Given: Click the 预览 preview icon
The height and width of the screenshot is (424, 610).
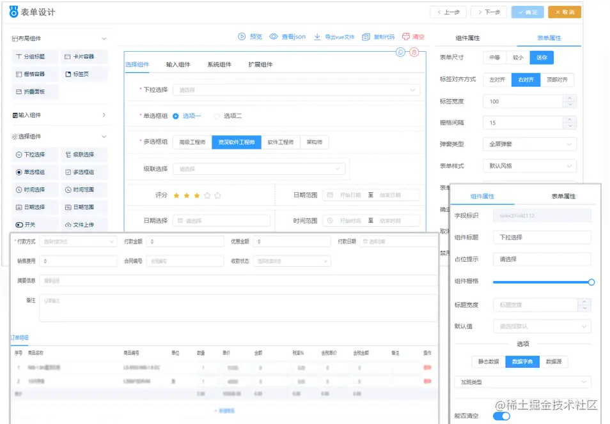Looking at the screenshot, I should [x=242, y=36].
